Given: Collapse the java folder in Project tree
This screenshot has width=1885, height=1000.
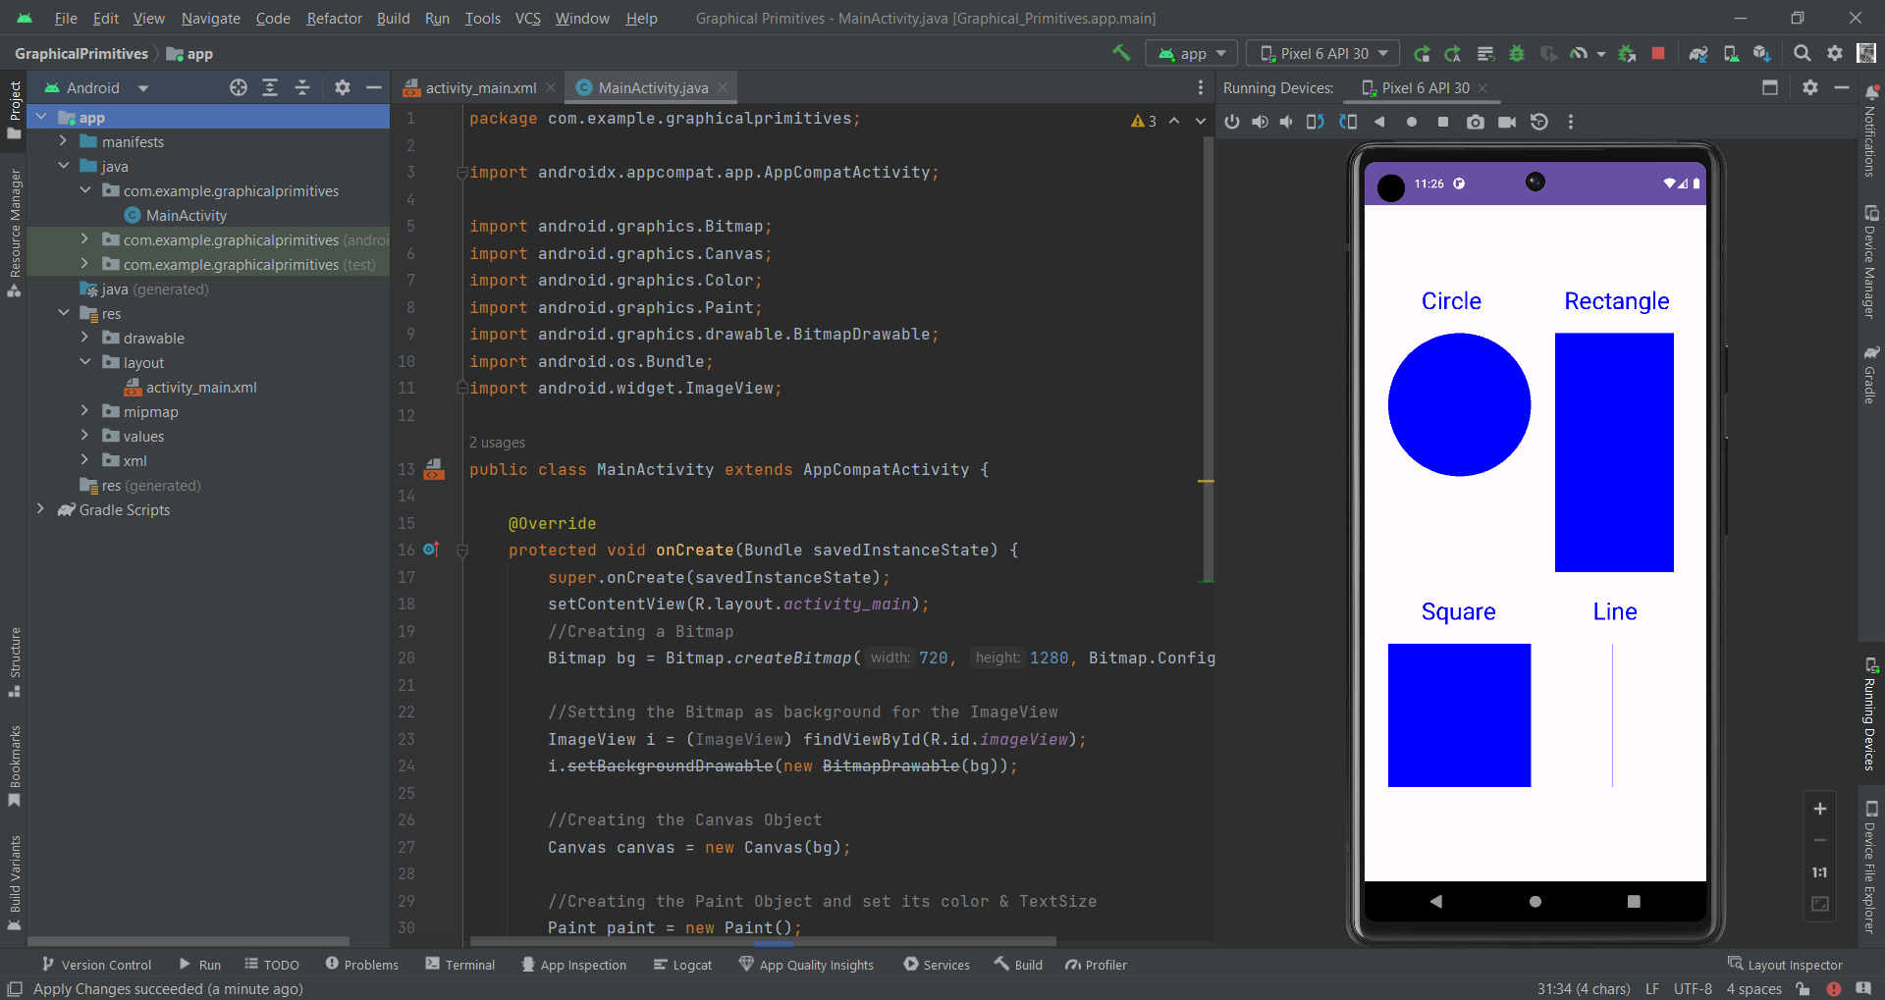Looking at the screenshot, I should tap(65, 166).
